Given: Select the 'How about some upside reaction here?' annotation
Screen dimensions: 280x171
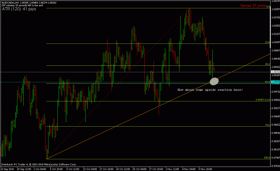Looking at the screenshot, I should [x=210, y=90].
